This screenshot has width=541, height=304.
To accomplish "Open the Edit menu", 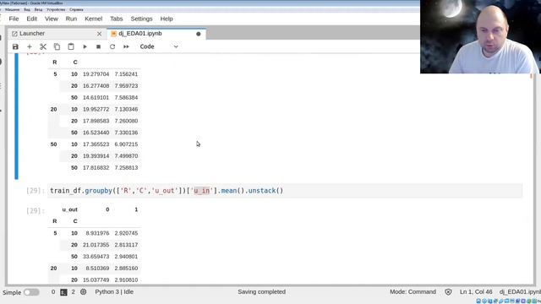I will (32, 19).
